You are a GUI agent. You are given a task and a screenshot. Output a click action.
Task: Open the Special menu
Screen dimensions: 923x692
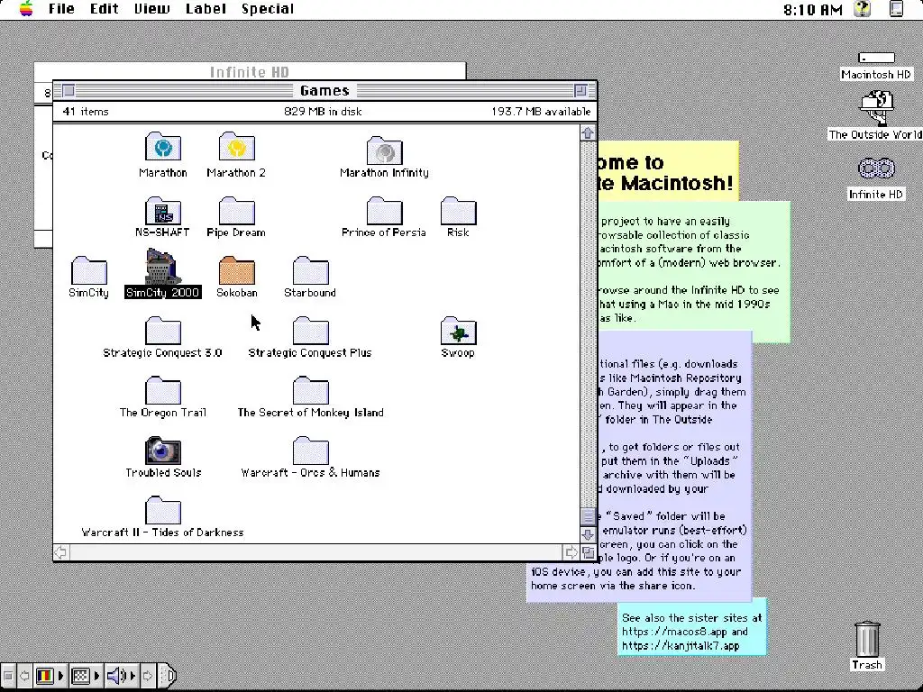(267, 9)
